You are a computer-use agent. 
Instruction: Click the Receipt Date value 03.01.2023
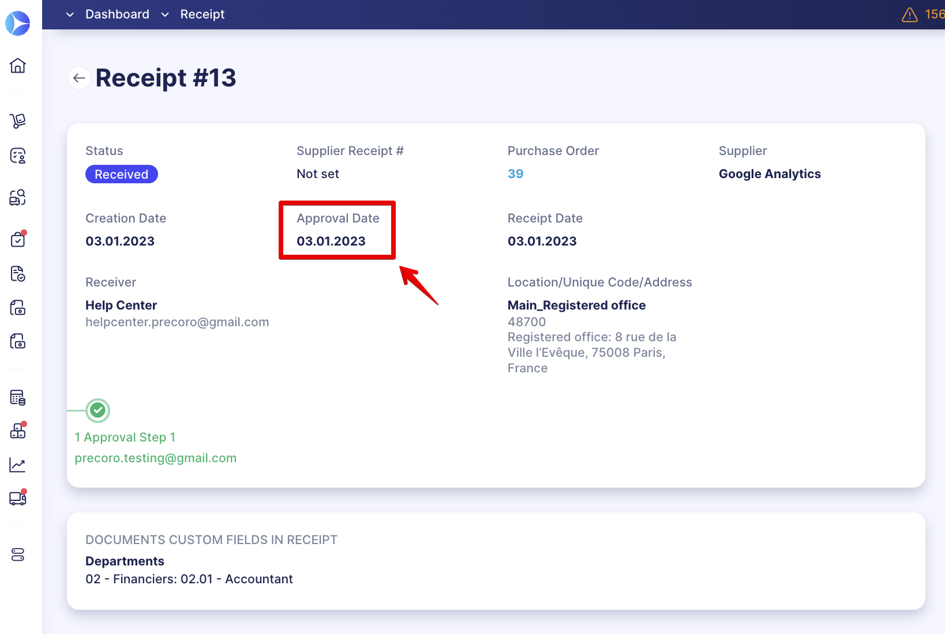point(542,241)
